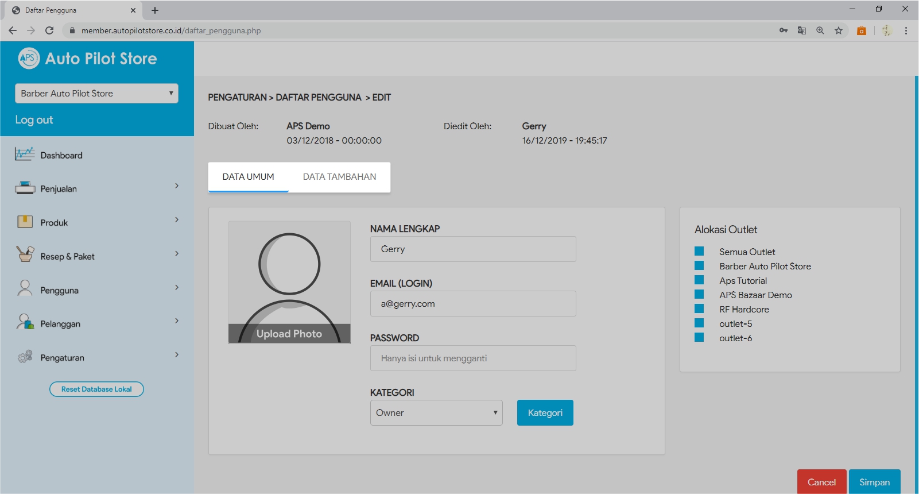Open the Kategori Owner dropdown
This screenshot has height=494, width=919.
436,412
